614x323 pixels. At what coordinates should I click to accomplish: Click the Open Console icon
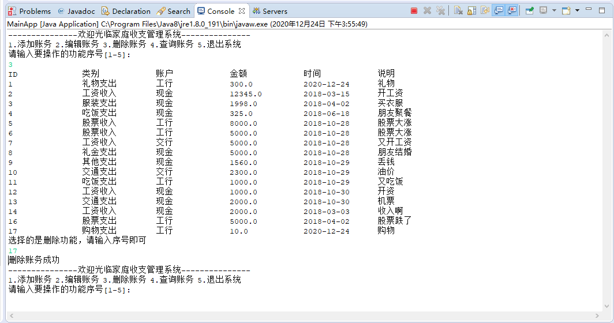click(x=566, y=11)
